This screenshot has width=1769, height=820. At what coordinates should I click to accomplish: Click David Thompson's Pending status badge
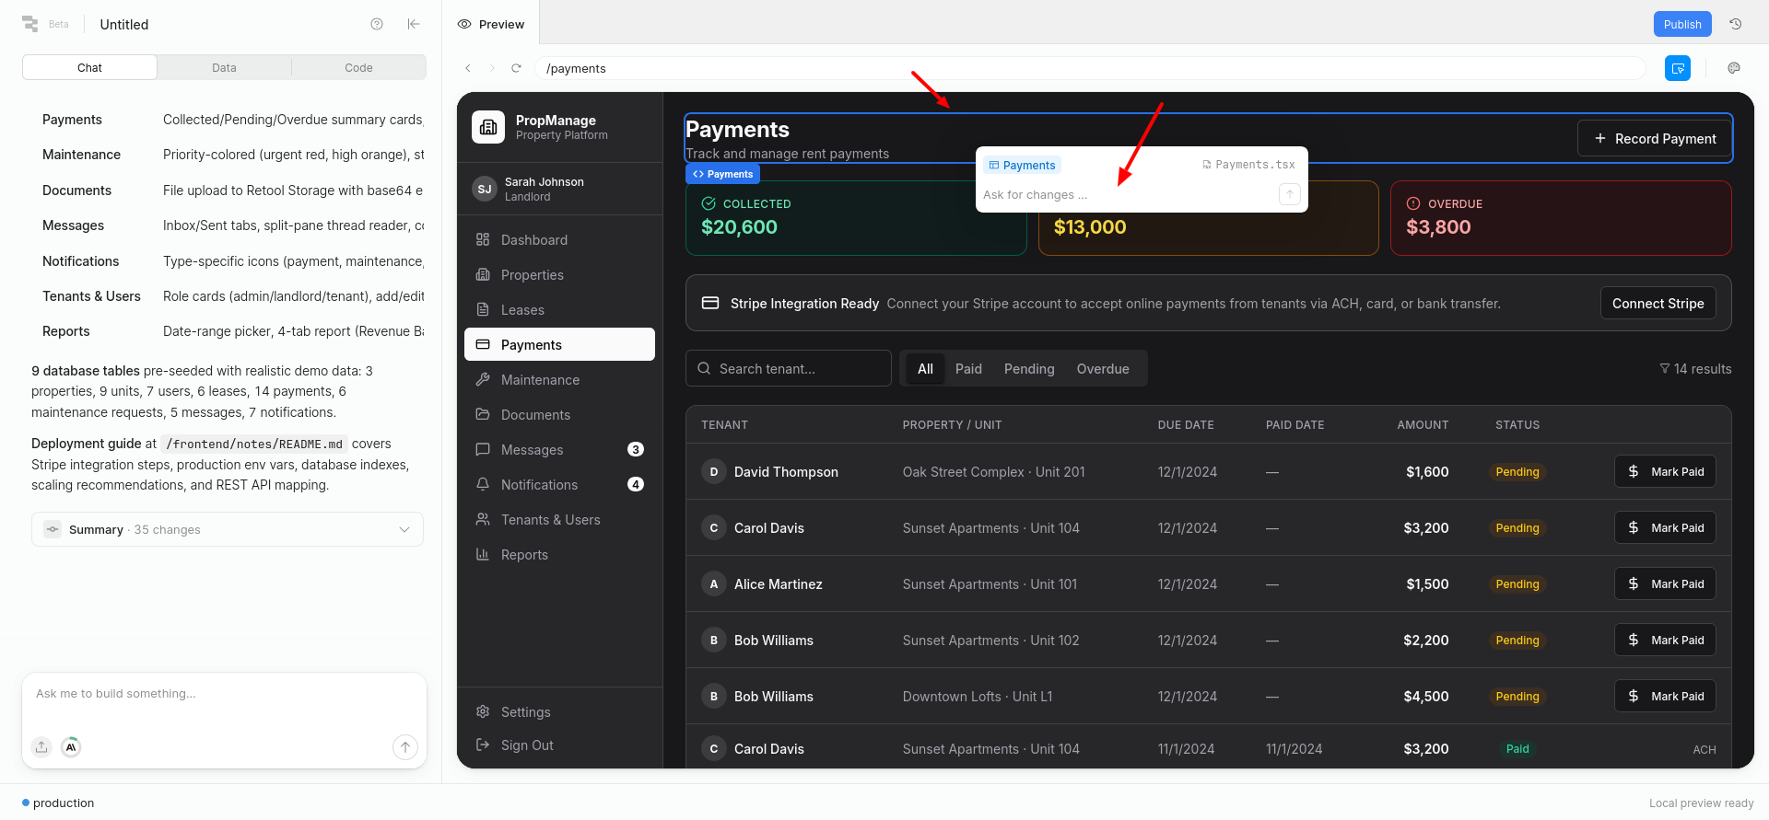pyautogui.click(x=1517, y=471)
